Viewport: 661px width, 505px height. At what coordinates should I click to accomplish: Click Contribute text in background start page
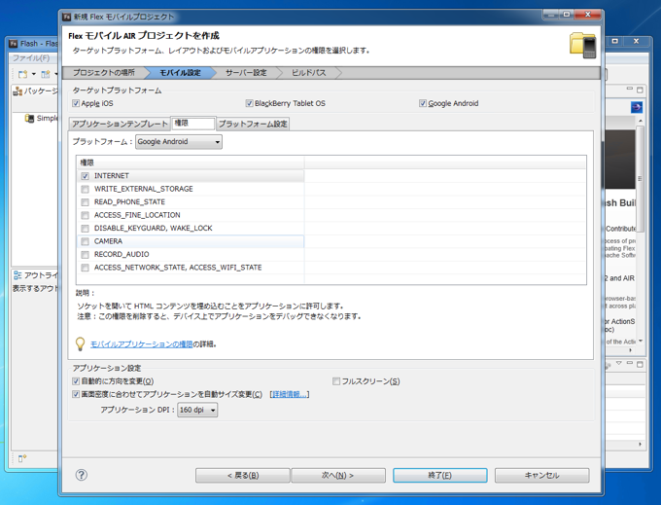coord(620,229)
